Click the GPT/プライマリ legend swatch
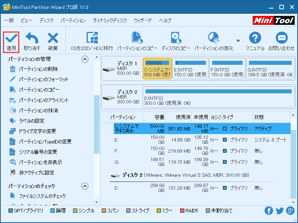Screen dimensions: 298x223 [11, 211]
